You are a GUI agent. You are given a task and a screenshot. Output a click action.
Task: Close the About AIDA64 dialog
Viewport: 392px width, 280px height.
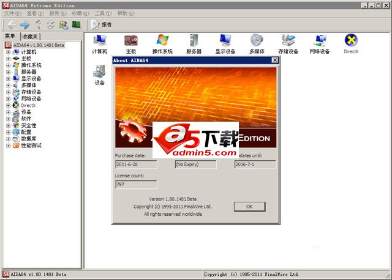click(275, 60)
